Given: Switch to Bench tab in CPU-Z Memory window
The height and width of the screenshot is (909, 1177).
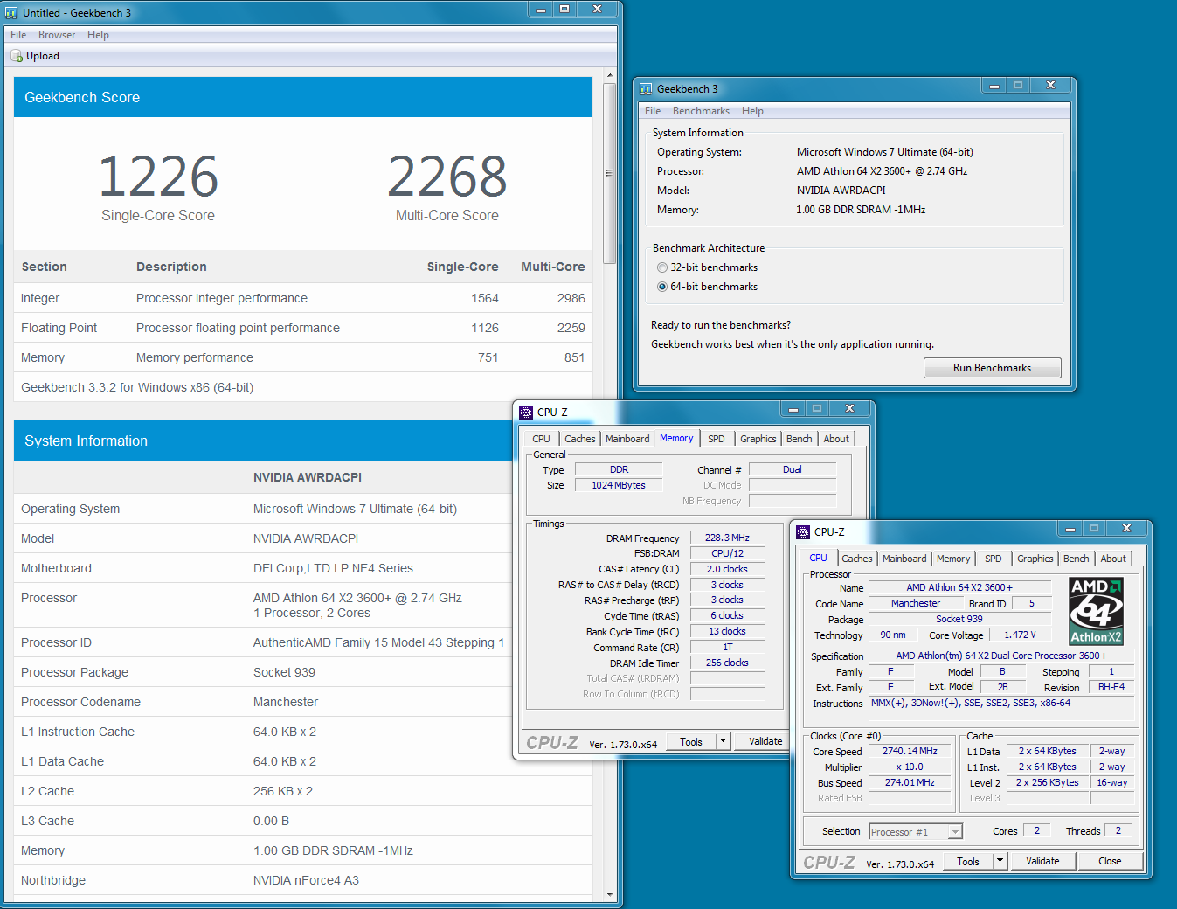Looking at the screenshot, I should 799,439.
